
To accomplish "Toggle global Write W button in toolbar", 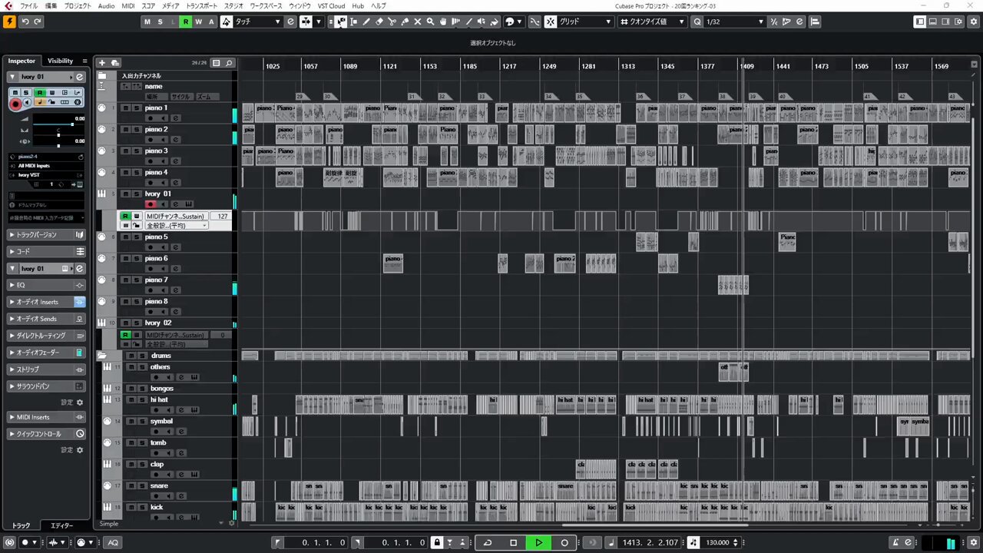I will 198,22.
